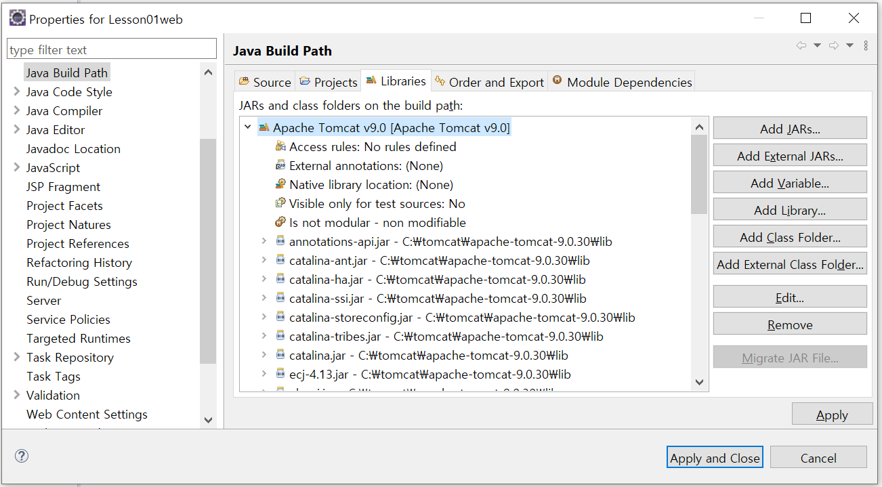Select Javadoc Location page
The height and width of the screenshot is (487, 882).
click(x=73, y=148)
